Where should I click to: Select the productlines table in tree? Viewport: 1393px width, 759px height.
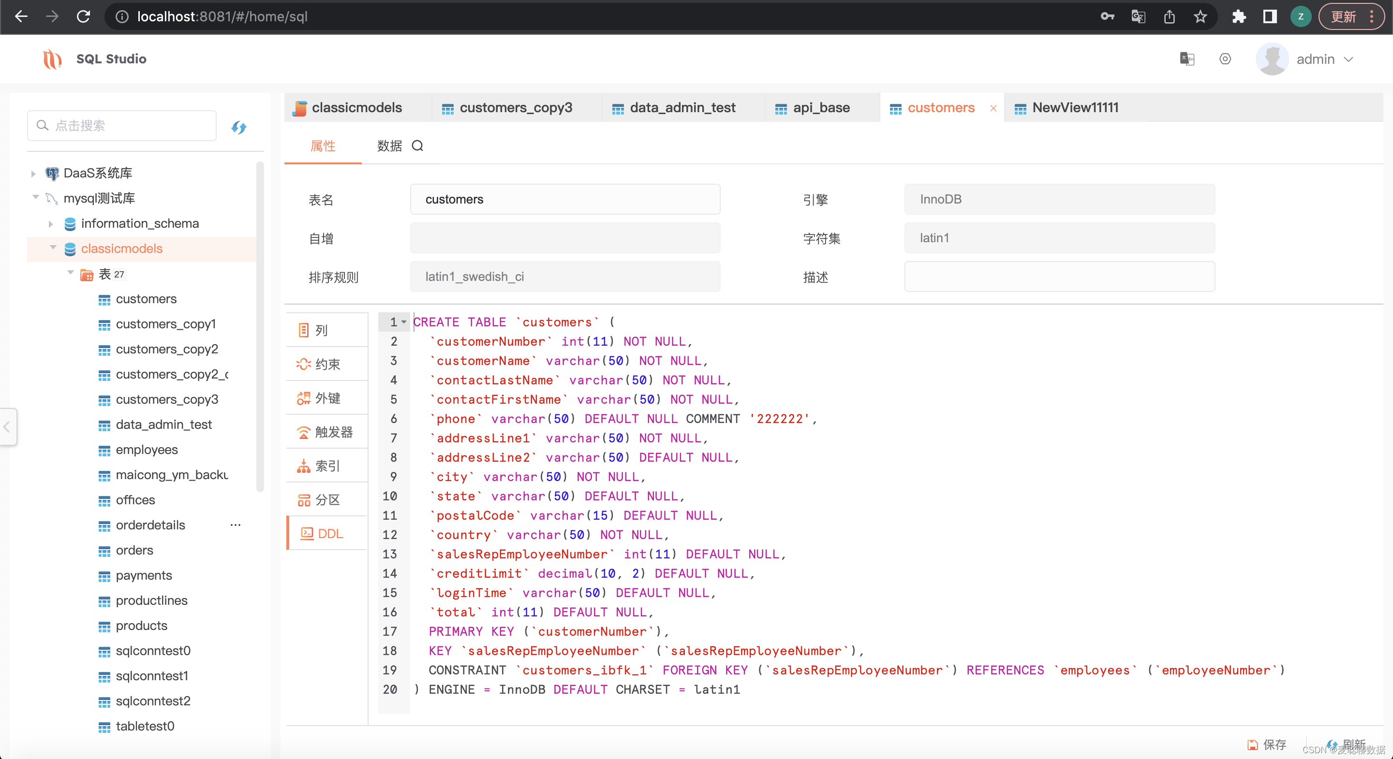point(151,600)
